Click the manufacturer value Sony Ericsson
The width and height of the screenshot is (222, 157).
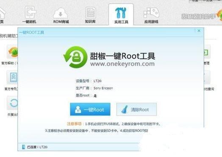pos(103,88)
